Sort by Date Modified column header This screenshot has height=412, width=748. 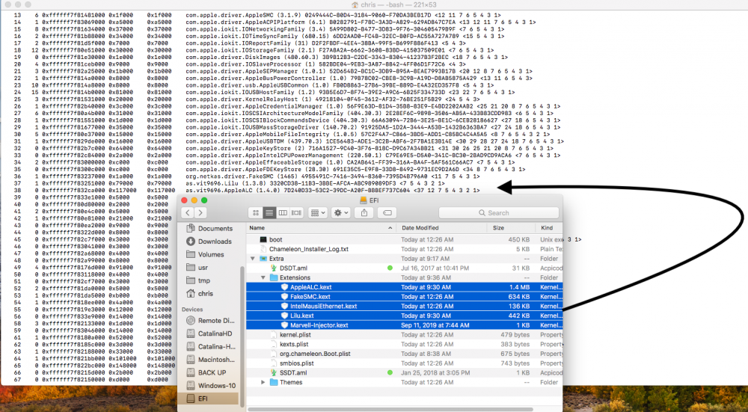click(x=442, y=228)
